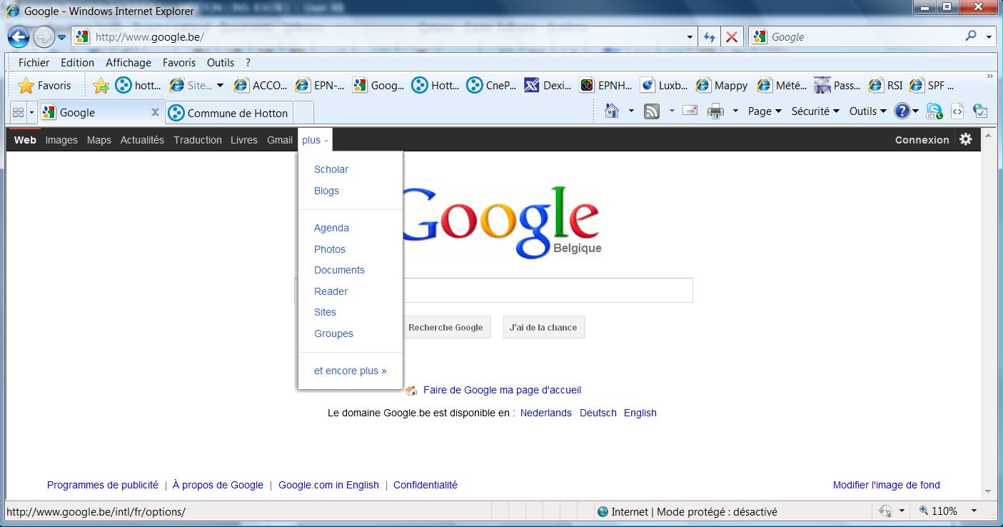
Task: Open the Fichier menu
Action: [x=34, y=62]
